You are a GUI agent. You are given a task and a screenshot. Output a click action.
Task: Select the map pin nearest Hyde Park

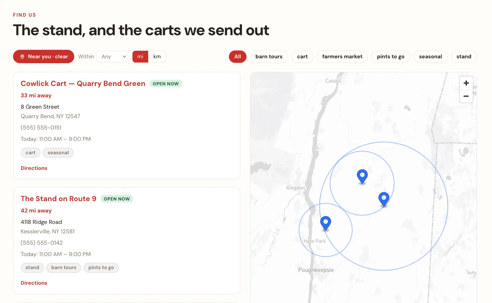[325, 224]
